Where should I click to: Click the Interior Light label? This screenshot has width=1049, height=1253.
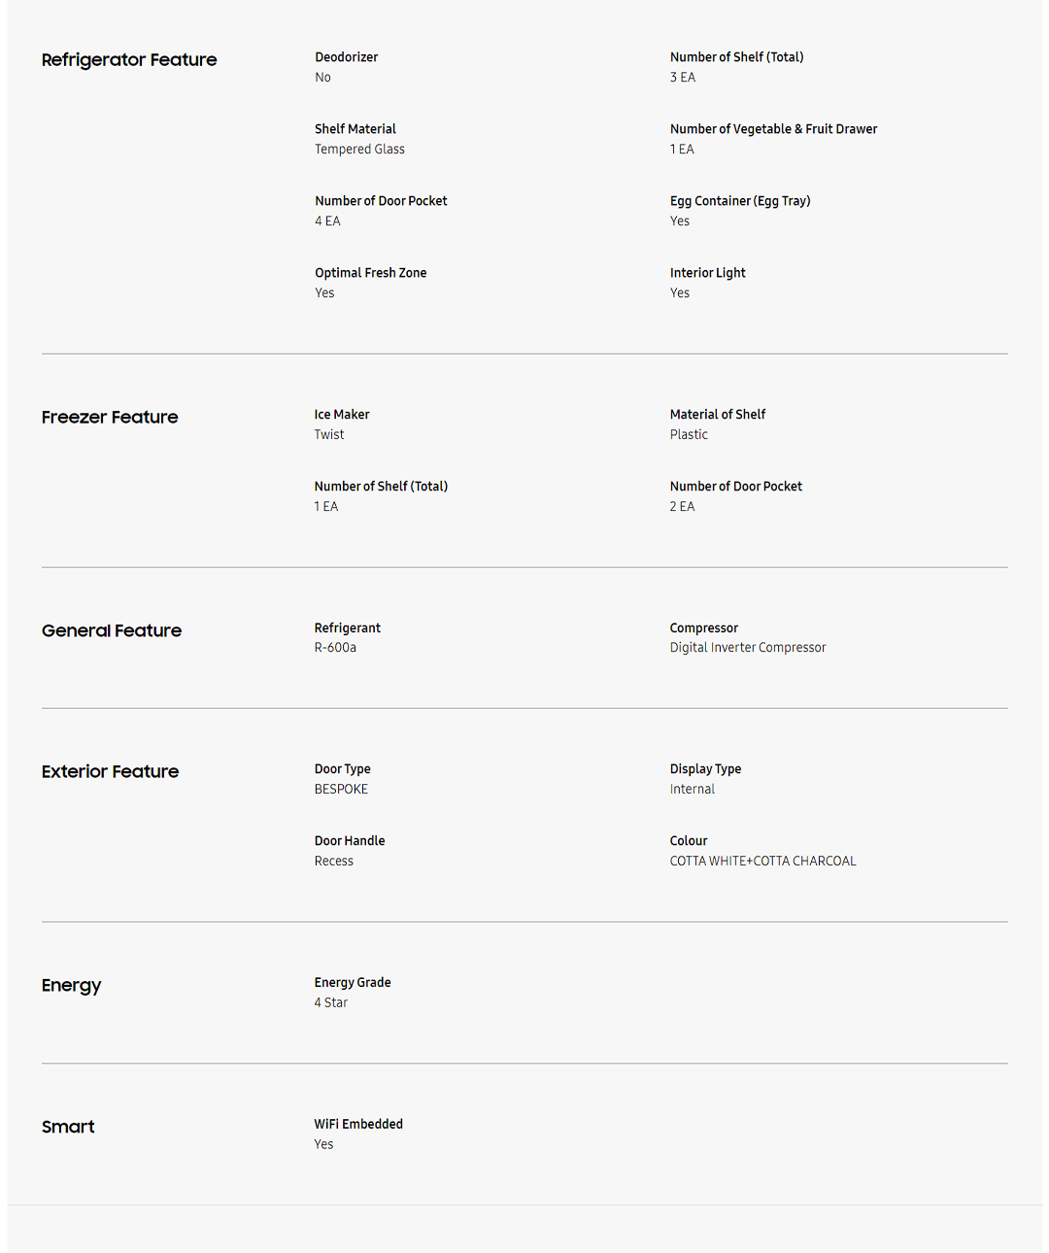[x=707, y=273]
